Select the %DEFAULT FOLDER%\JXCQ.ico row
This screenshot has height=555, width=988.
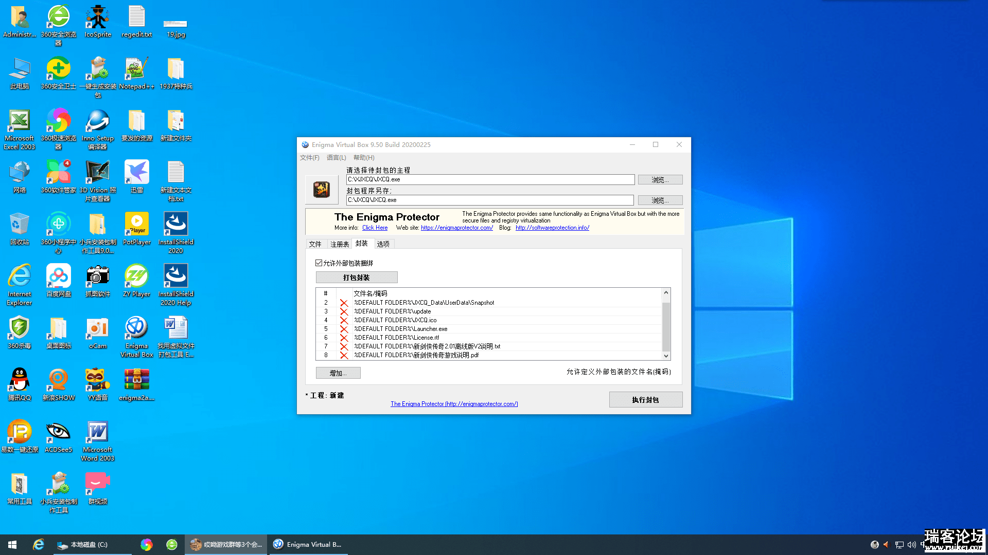pos(489,320)
